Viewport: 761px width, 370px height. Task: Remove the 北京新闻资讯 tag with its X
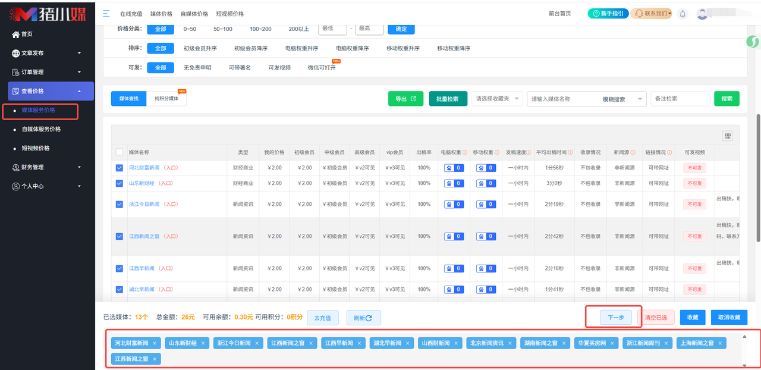click(510, 343)
